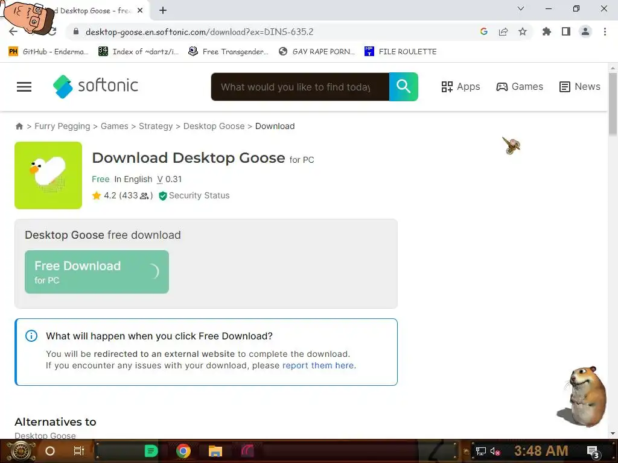Open the notification center icon
This screenshot has width=618, height=463.
click(593, 452)
